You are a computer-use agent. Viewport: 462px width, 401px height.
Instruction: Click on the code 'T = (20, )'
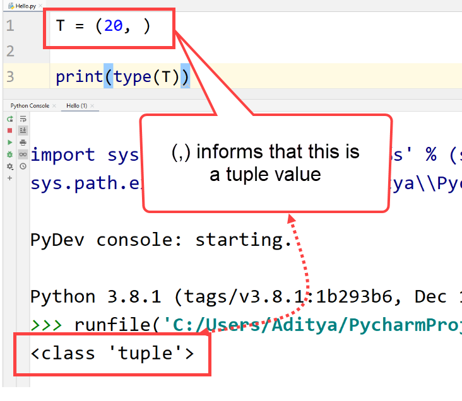click(x=103, y=26)
